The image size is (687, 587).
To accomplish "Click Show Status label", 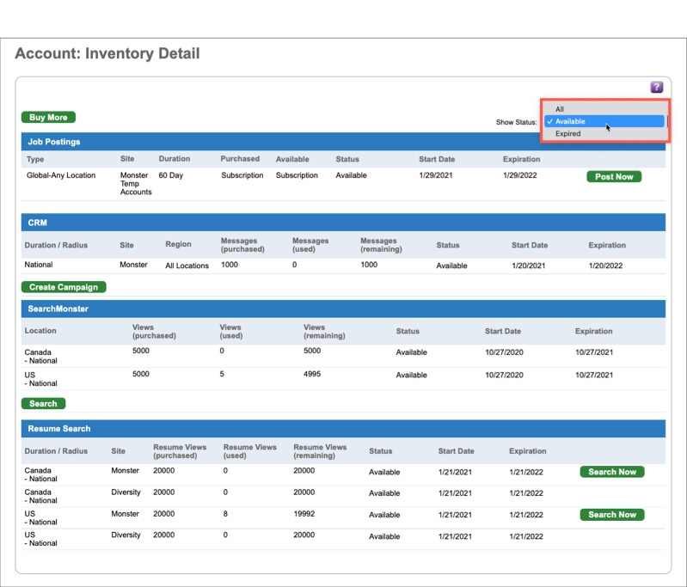I will click(516, 122).
